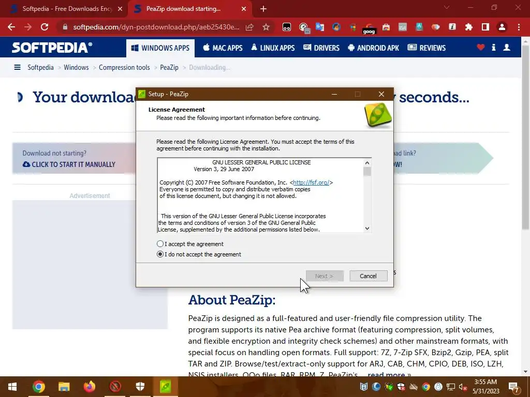Click the license text scroll-down arrow
This screenshot has height=397, width=530.
(367, 228)
